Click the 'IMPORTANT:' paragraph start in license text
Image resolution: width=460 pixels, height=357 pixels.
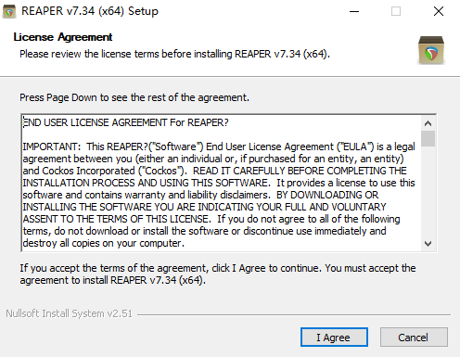tap(51, 147)
